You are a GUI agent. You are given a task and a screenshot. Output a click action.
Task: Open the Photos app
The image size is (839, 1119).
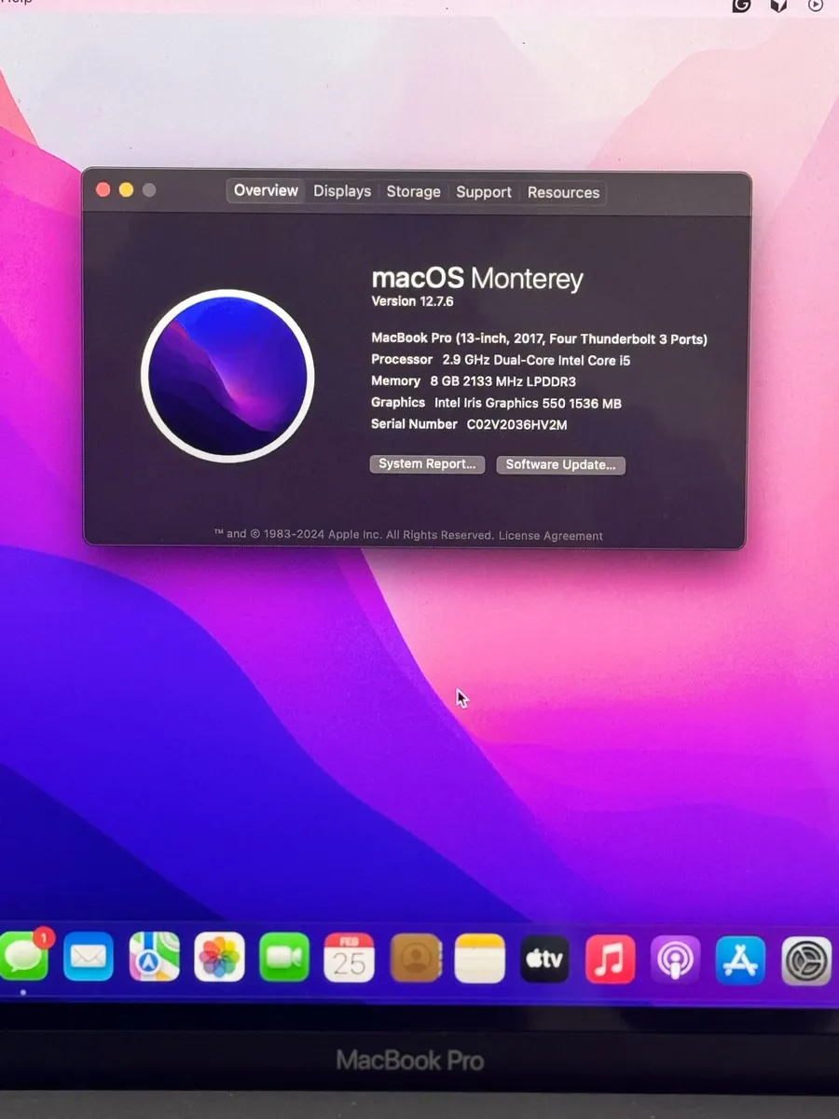click(x=219, y=958)
